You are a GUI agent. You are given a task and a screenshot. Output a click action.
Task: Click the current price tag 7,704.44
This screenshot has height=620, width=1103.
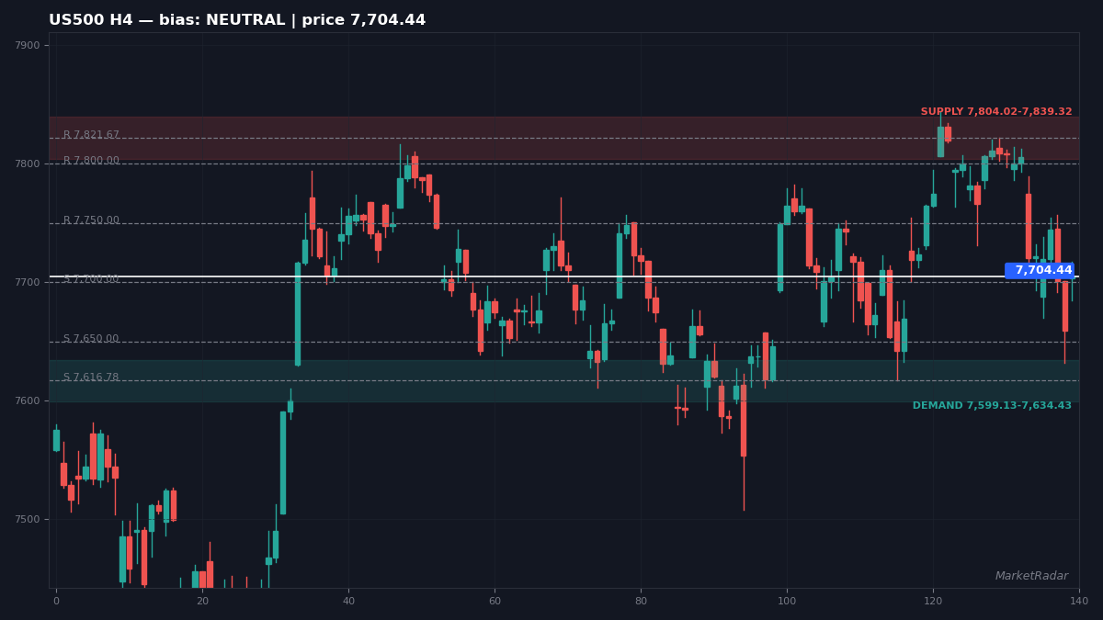(x=1040, y=271)
